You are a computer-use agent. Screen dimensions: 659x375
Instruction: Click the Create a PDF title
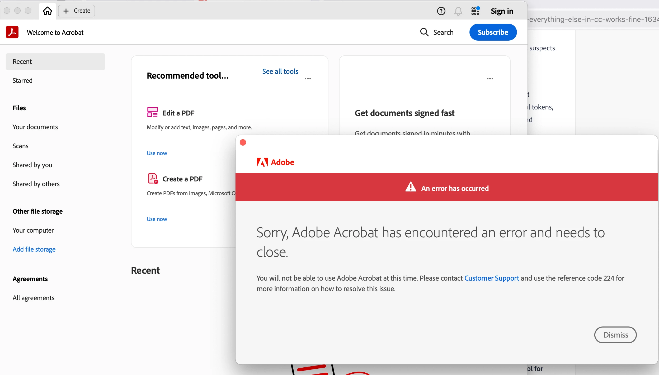pos(182,179)
